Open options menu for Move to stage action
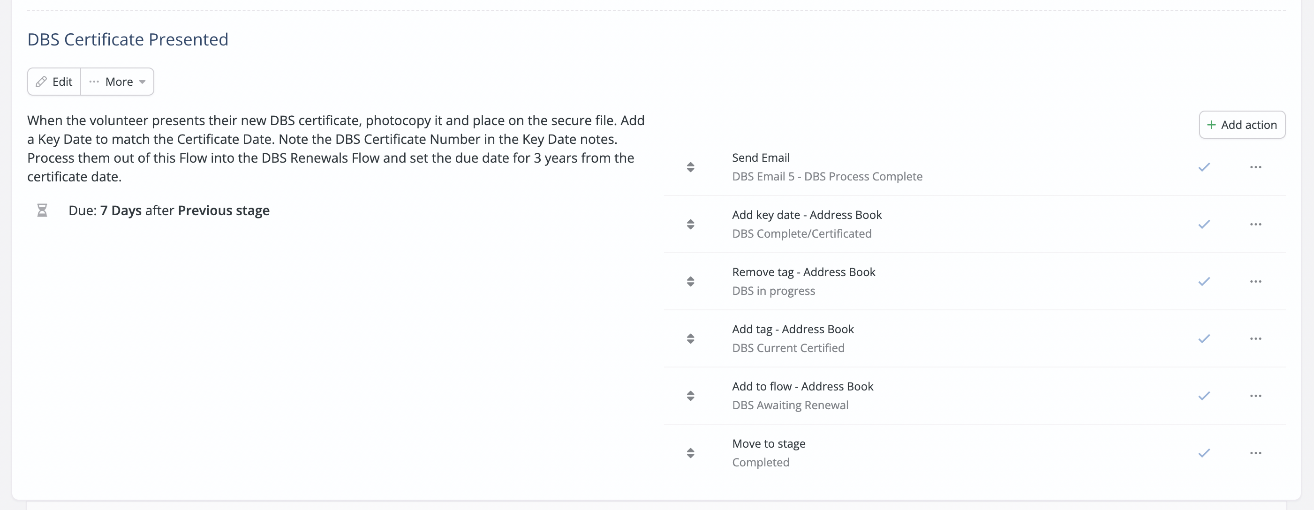This screenshot has height=510, width=1314. 1256,452
